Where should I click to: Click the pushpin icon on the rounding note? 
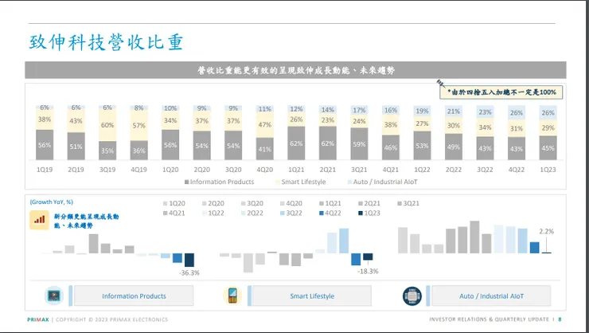(x=441, y=83)
